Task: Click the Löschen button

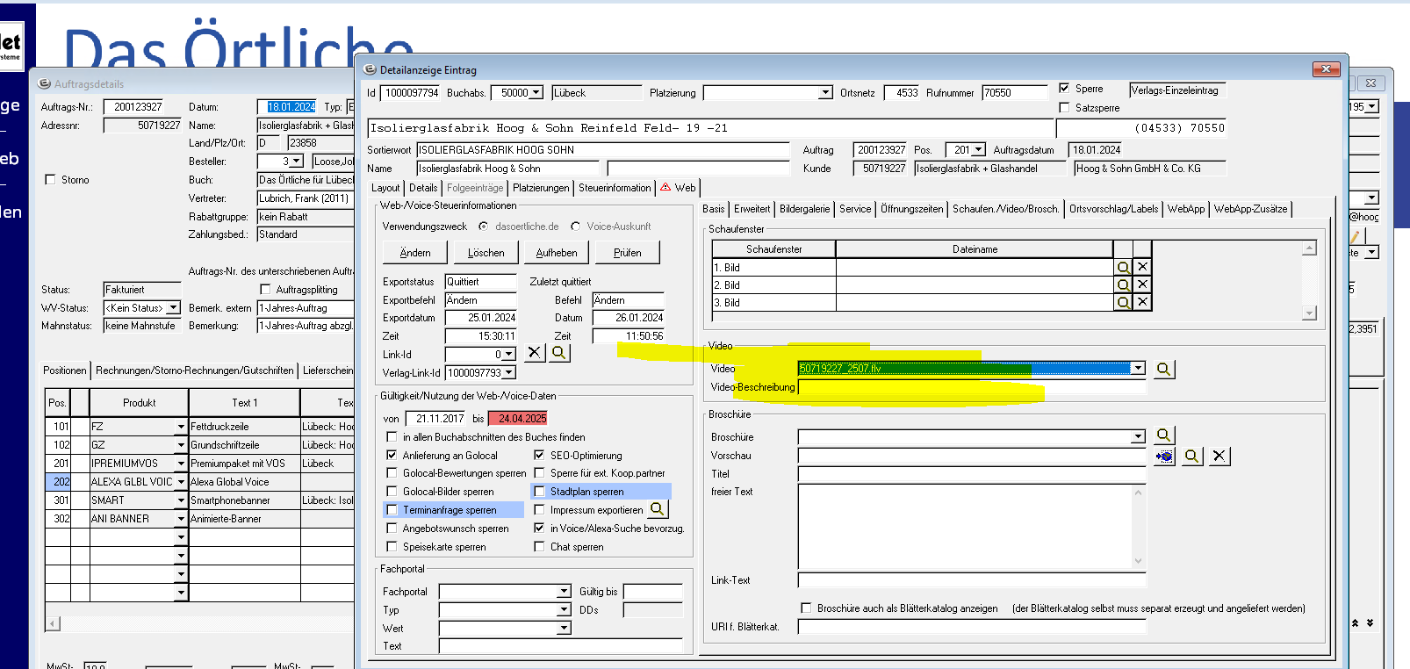Action: click(486, 252)
